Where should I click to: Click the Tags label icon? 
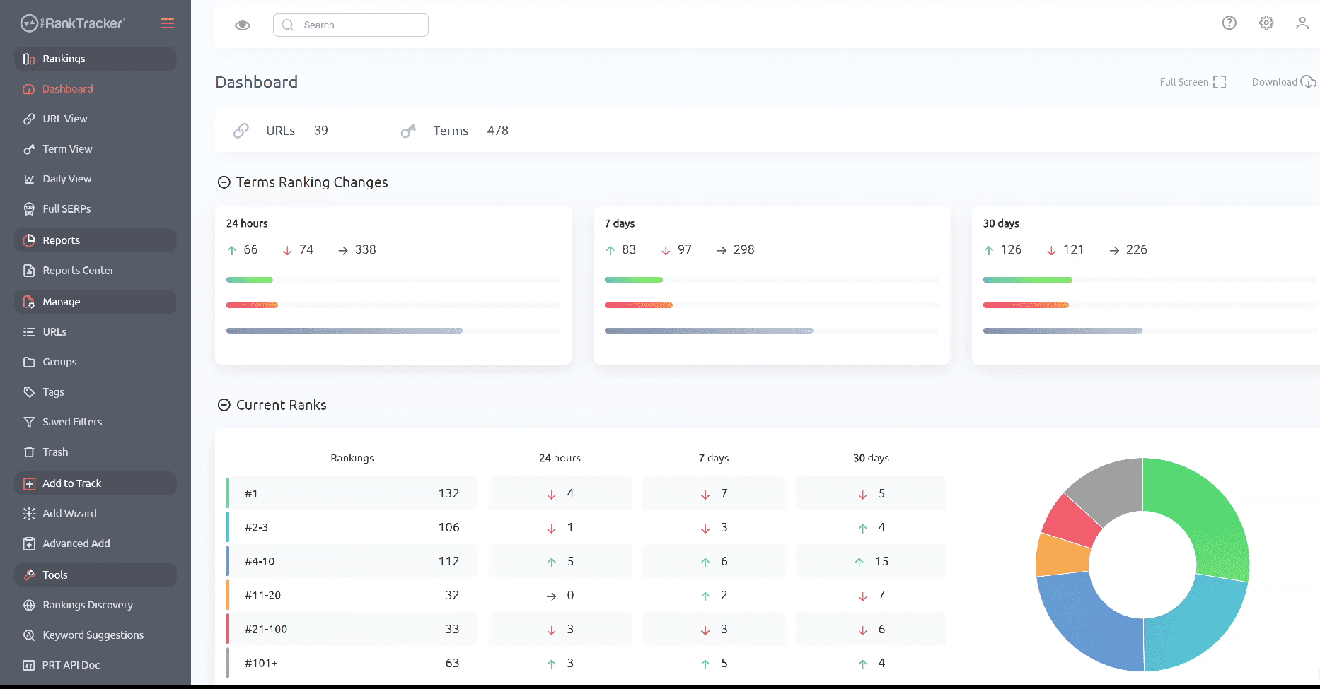click(x=29, y=392)
